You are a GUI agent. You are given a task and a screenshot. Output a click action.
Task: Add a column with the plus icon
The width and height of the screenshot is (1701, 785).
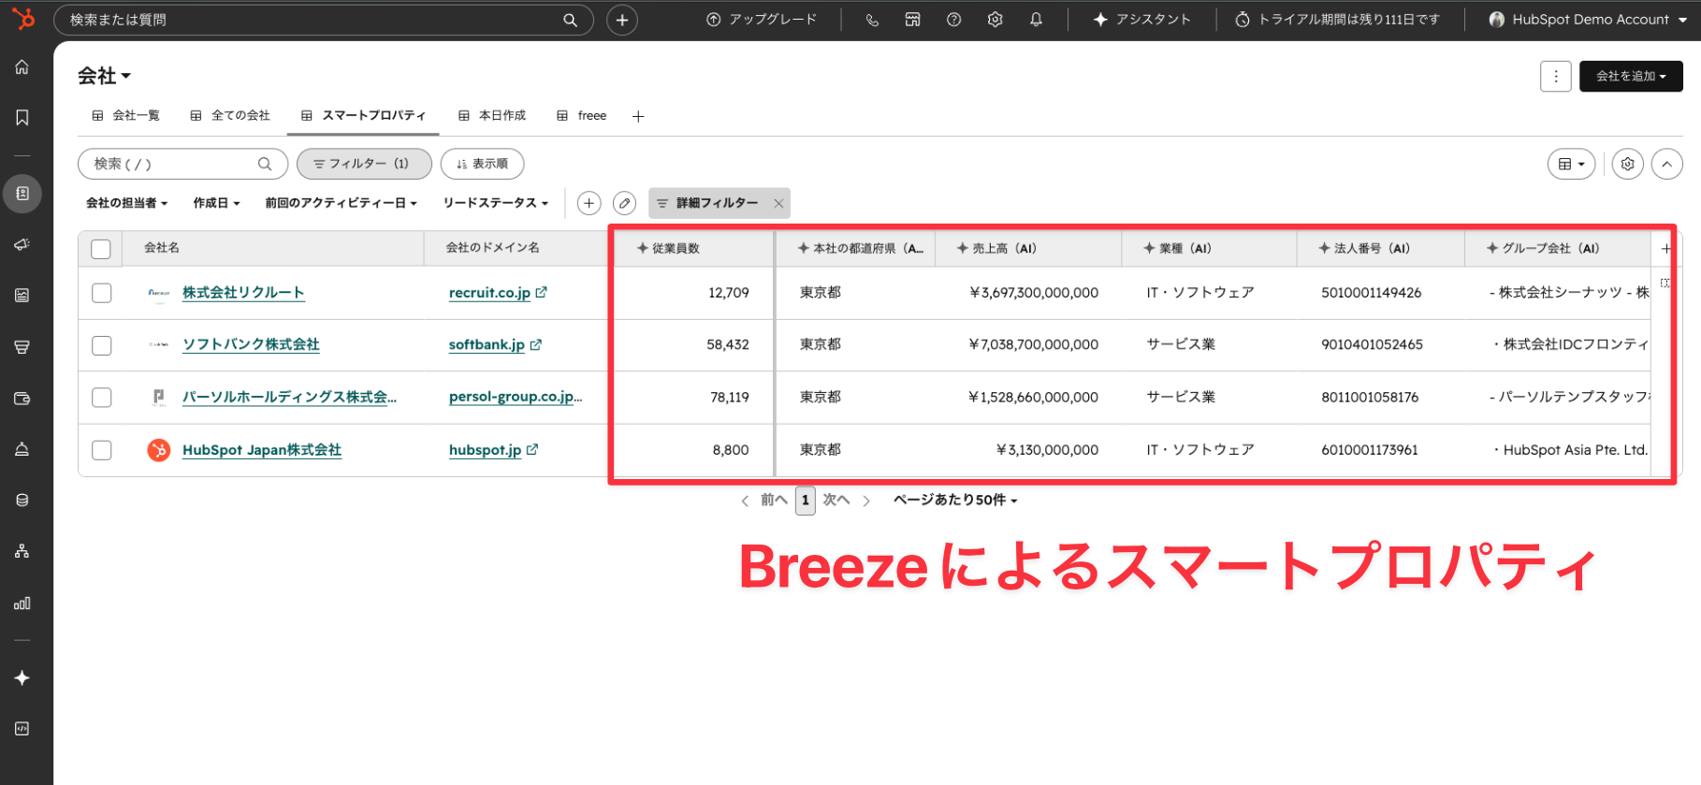(x=1665, y=249)
